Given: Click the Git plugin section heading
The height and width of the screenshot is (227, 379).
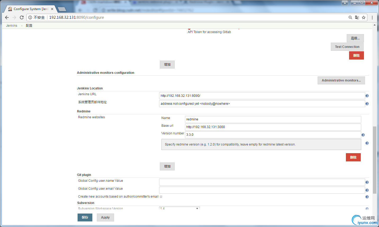Looking at the screenshot, I should 84,175.
